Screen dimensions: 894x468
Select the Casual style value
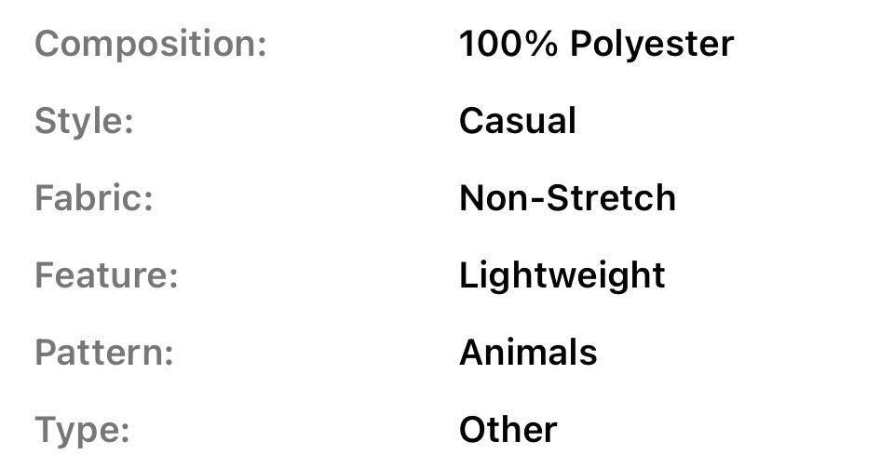point(518,121)
